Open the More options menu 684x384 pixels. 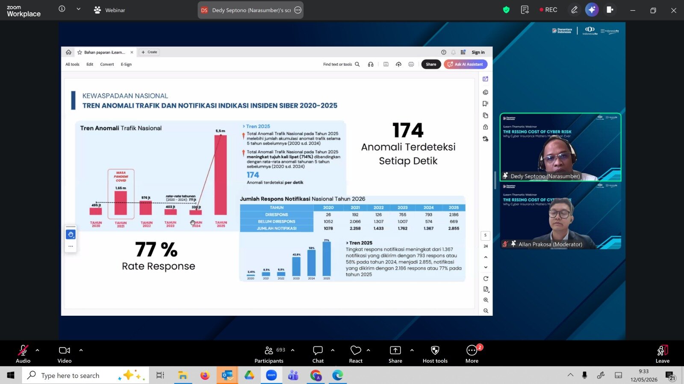pyautogui.click(x=472, y=355)
